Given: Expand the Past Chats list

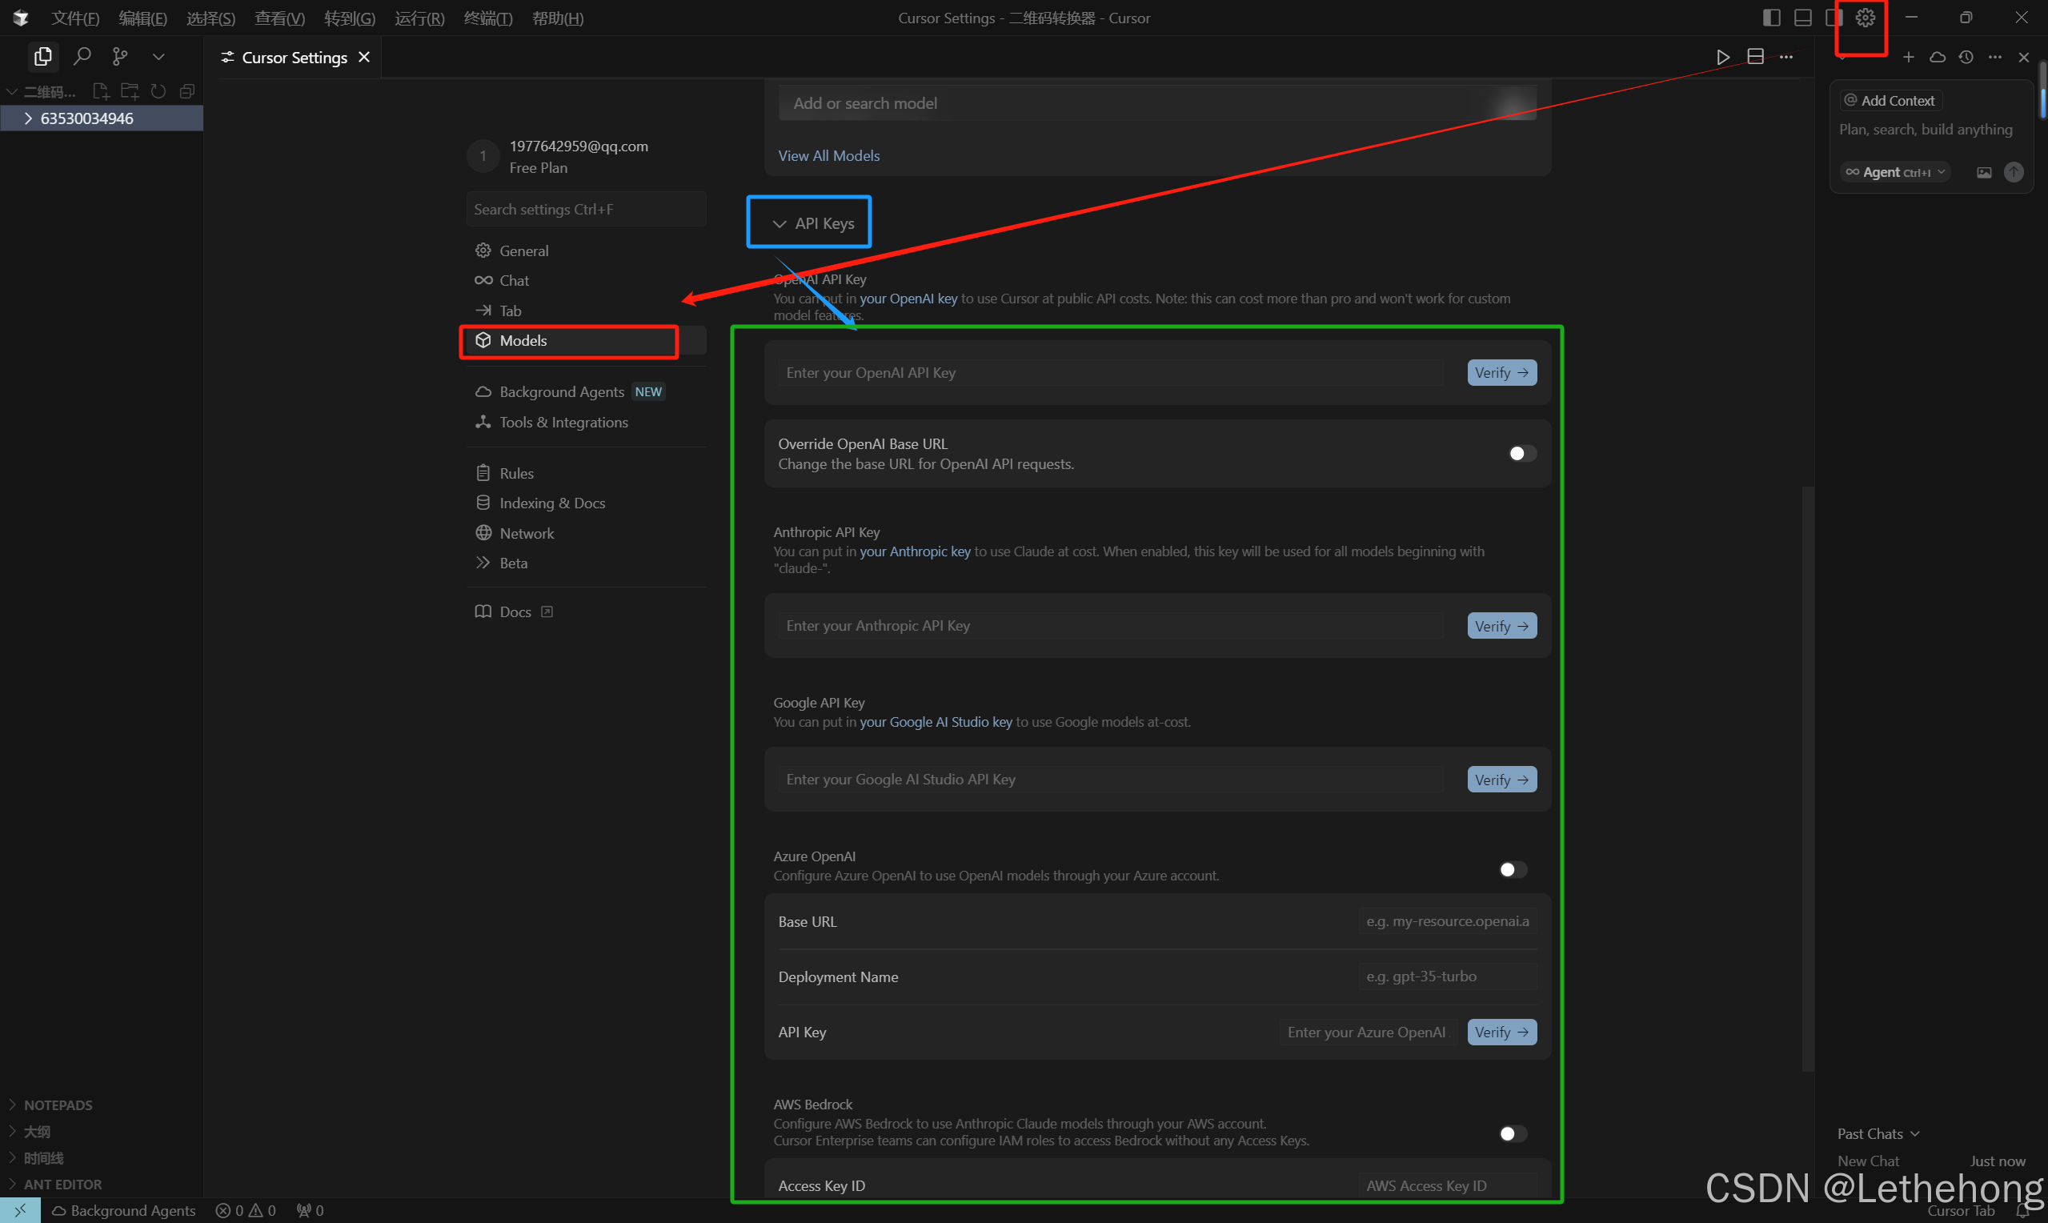Looking at the screenshot, I should click(1878, 1134).
